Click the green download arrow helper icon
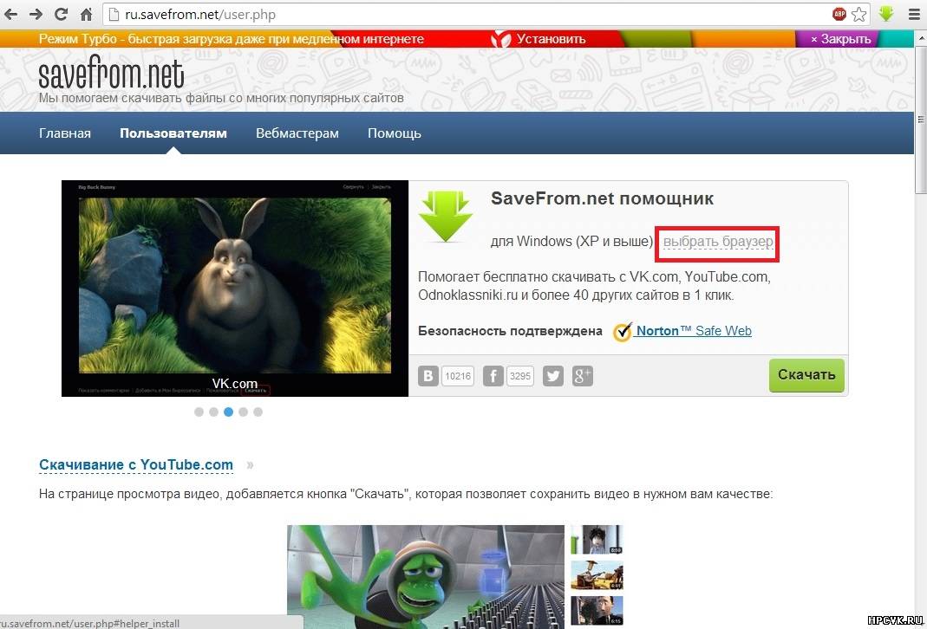 point(446,216)
